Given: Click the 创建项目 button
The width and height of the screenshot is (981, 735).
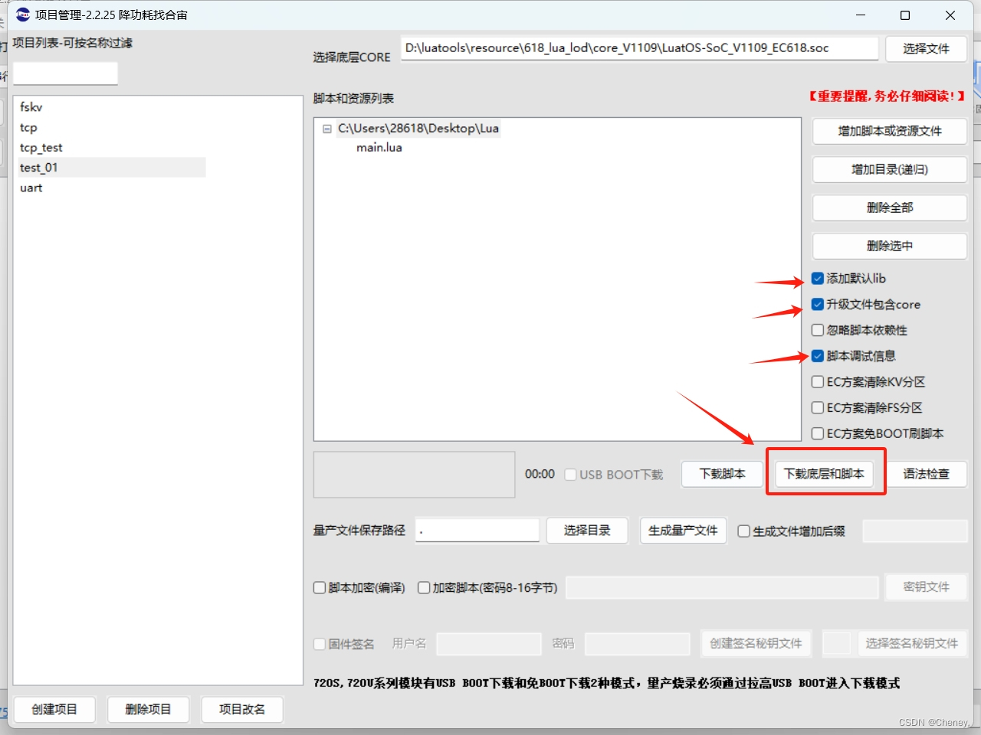Looking at the screenshot, I should coord(54,710).
